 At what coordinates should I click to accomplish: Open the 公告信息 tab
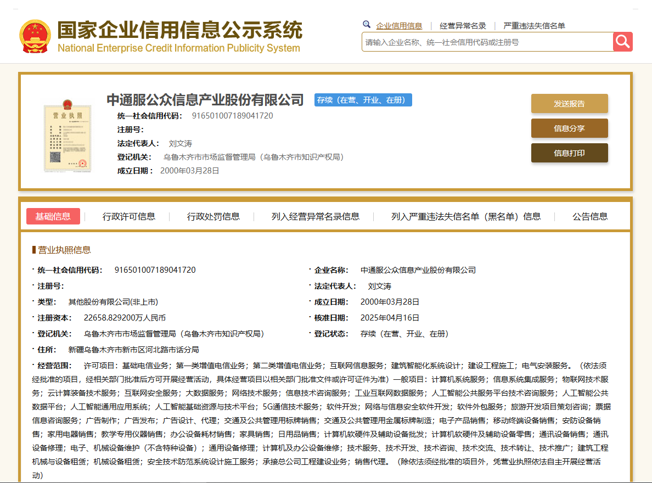coord(590,216)
